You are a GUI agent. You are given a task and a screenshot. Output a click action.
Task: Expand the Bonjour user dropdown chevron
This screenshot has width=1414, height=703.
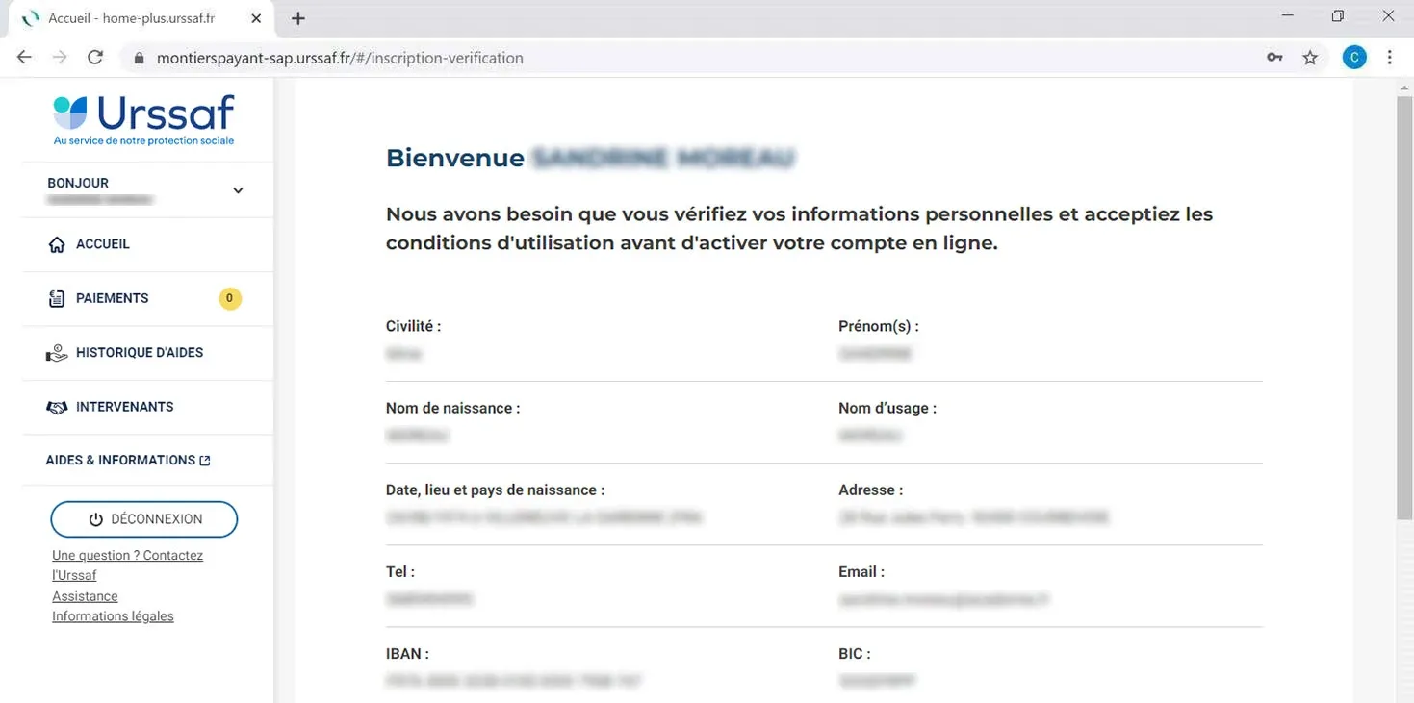238,190
